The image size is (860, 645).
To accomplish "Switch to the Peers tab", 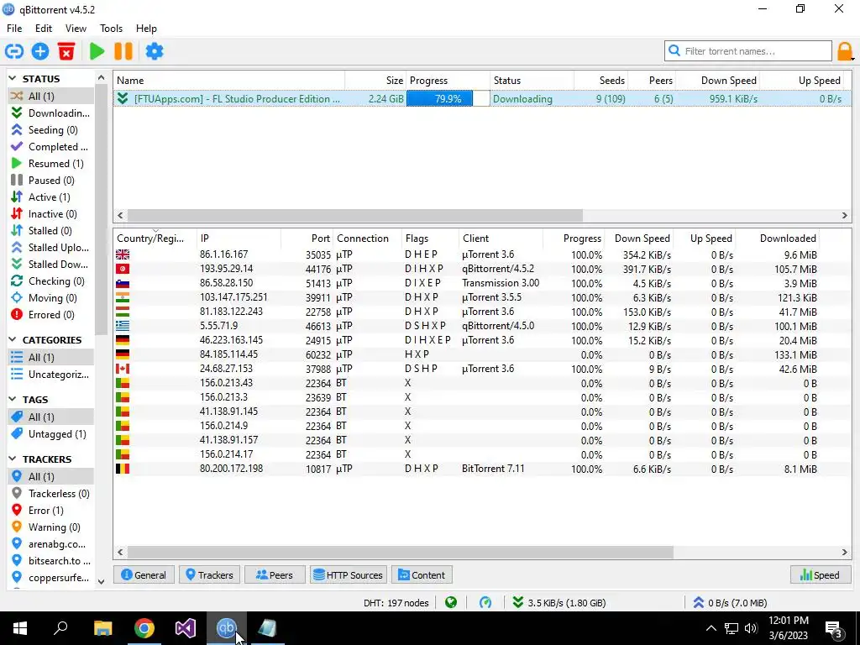I will (x=275, y=574).
